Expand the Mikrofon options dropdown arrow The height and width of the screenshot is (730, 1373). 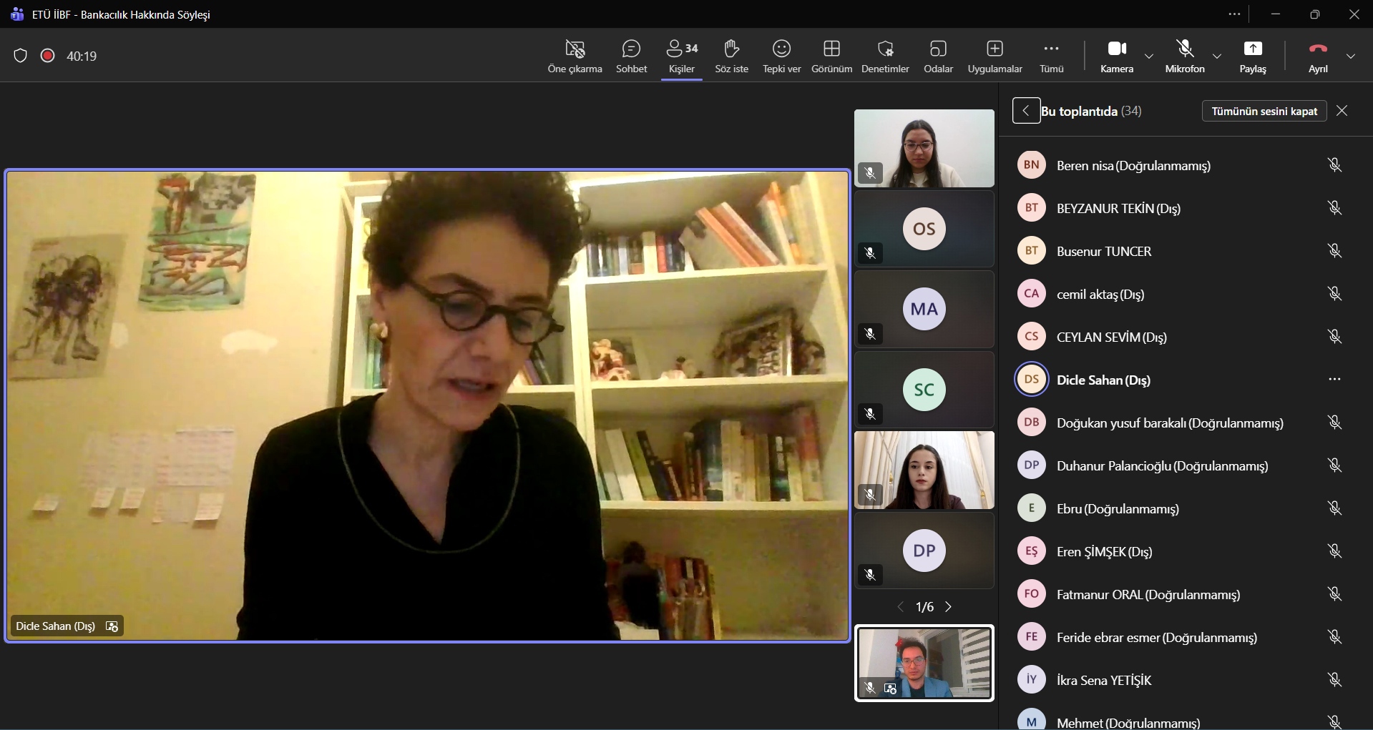[x=1217, y=56]
